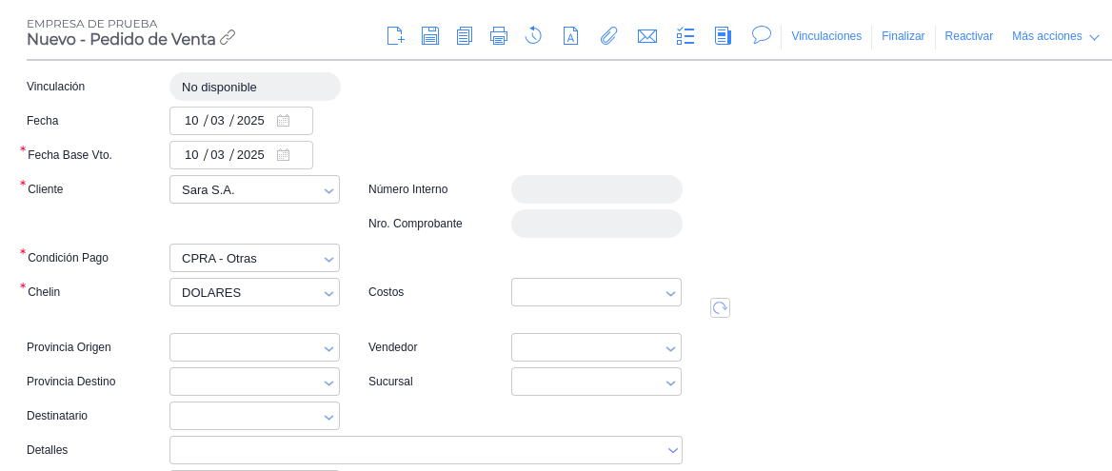Click the copy document icon
1112x471 pixels.
[465, 35]
